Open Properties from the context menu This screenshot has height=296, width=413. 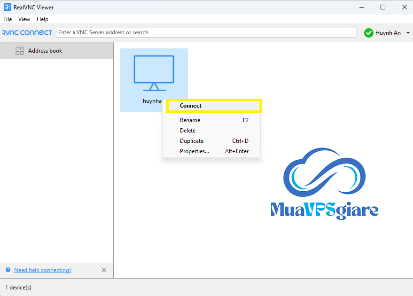(x=194, y=151)
